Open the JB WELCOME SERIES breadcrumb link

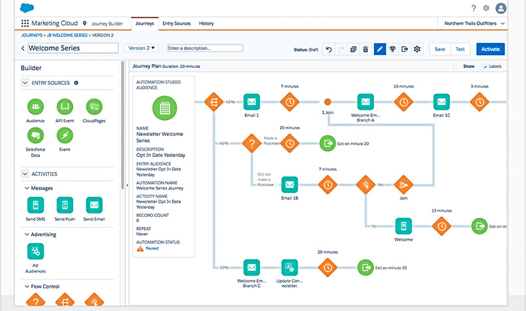(67, 35)
